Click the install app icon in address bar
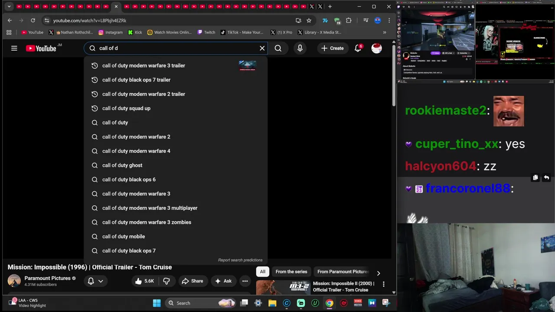The height and width of the screenshot is (312, 555). pos(298,20)
